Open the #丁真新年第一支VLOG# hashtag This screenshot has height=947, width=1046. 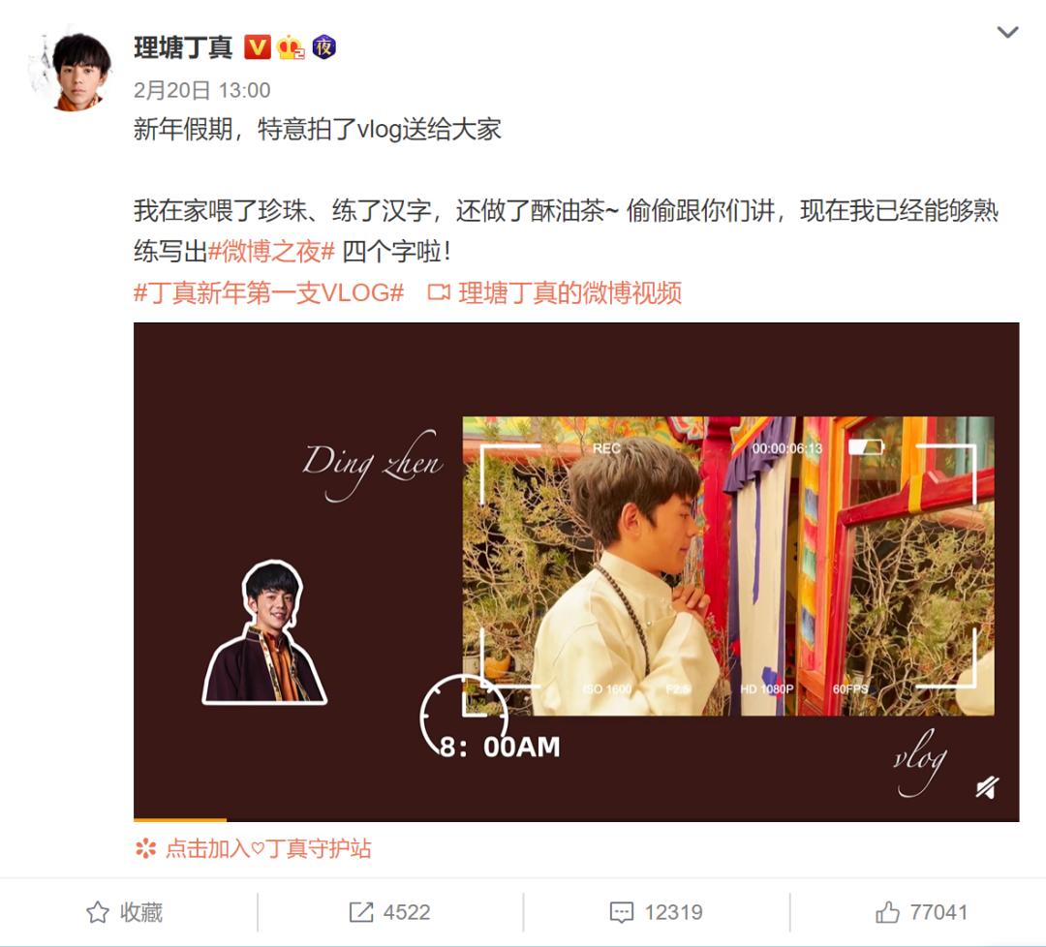click(269, 292)
